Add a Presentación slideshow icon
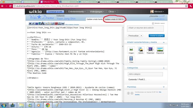 [150, 50]
